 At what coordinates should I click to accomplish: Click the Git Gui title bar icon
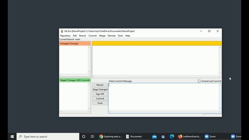(x=62, y=31)
